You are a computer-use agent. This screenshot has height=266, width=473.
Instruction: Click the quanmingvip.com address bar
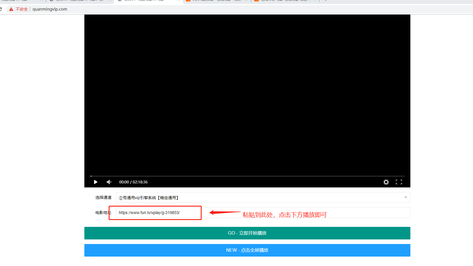click(50, 9)
